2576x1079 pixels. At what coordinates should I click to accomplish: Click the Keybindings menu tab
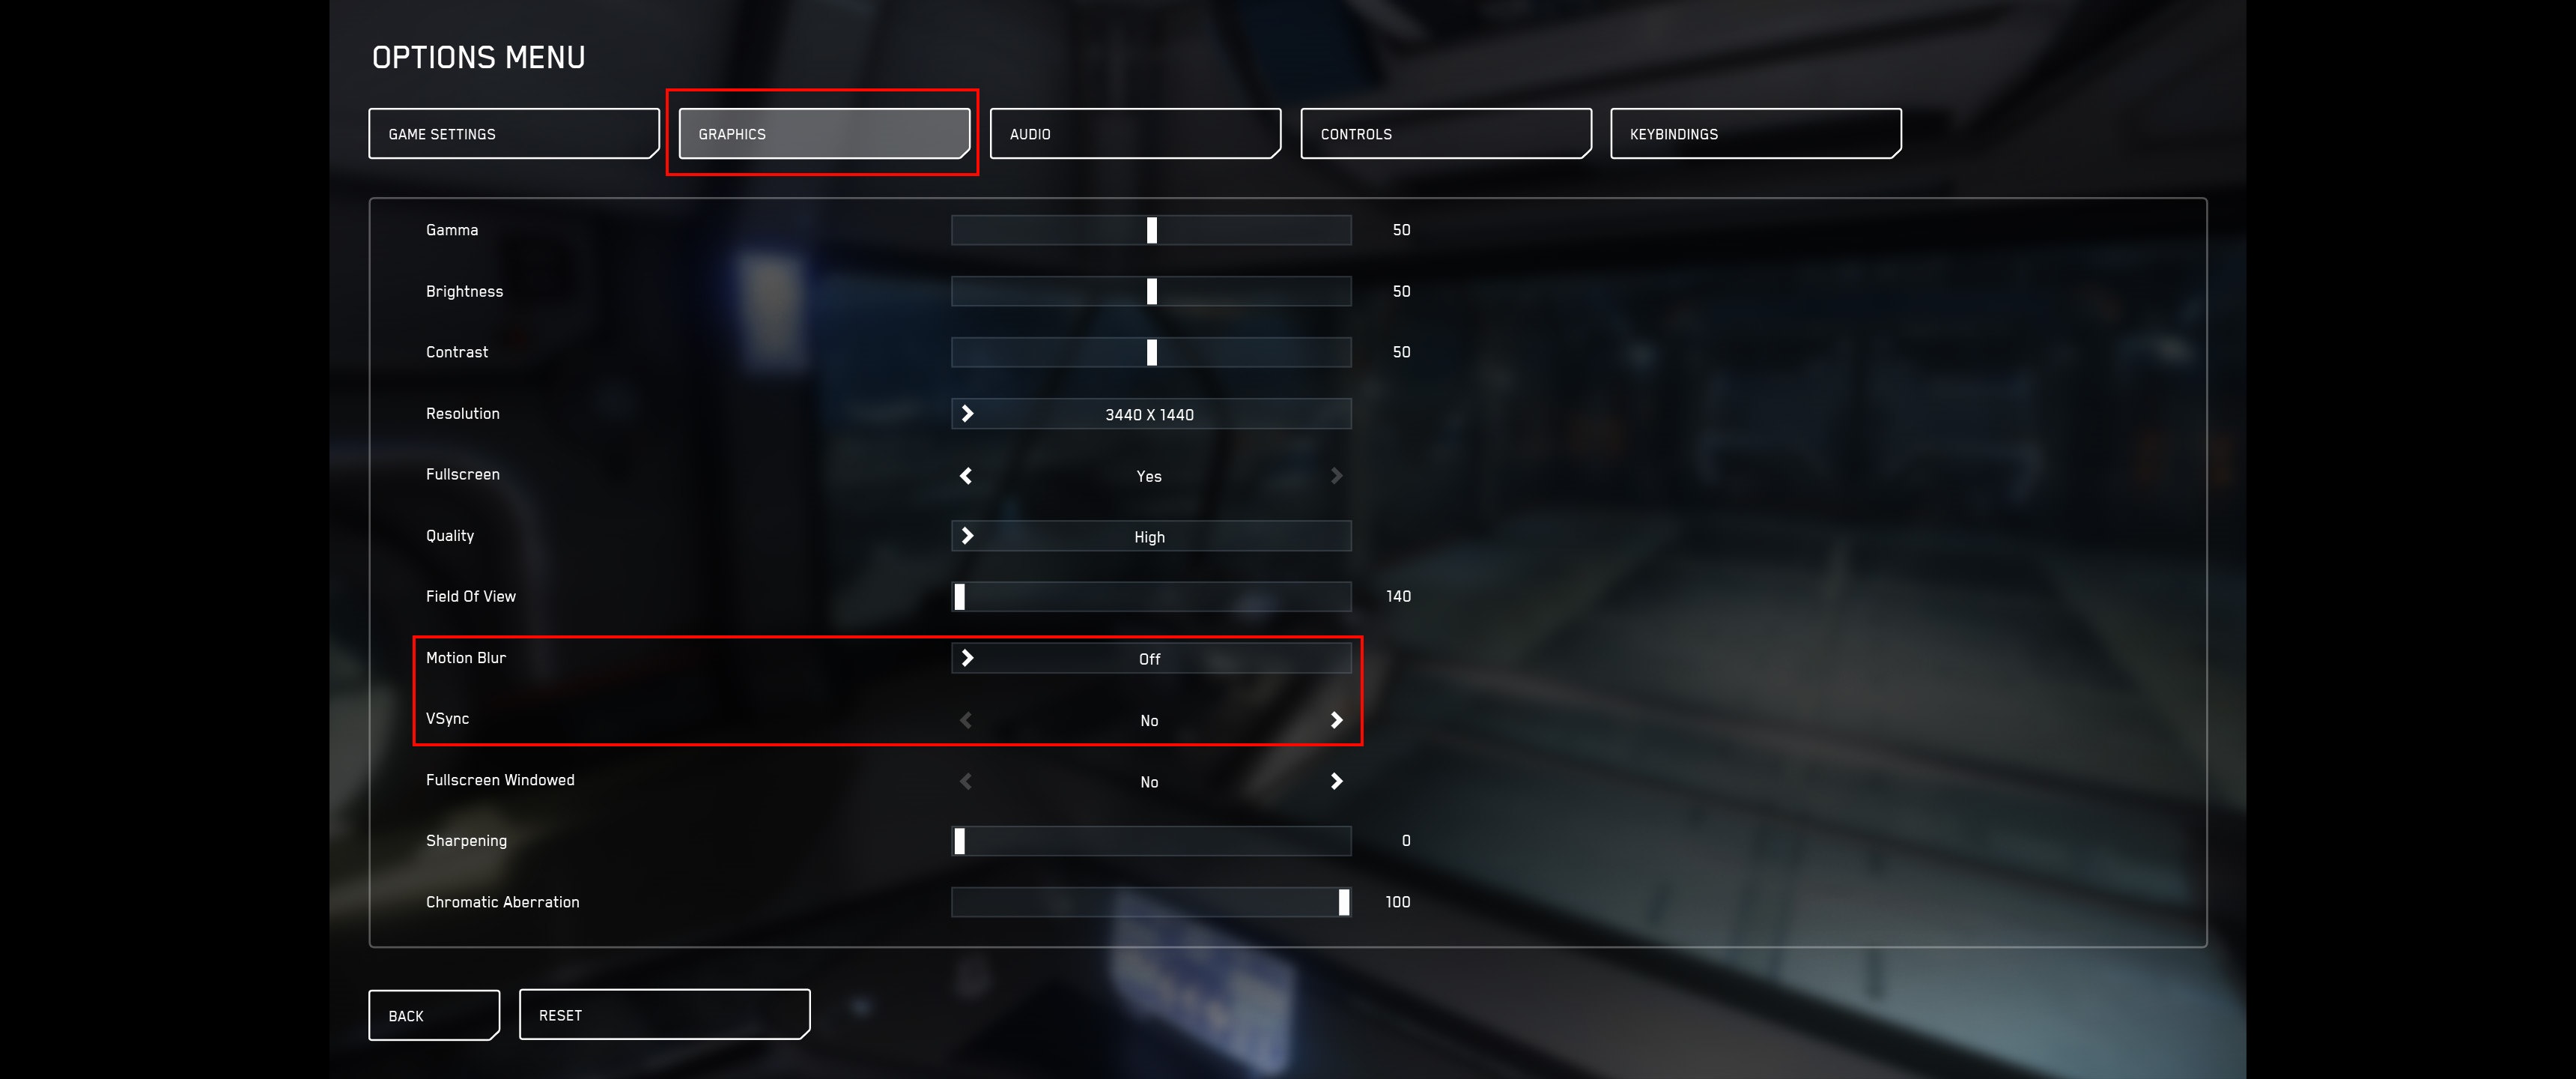(1753, 133)
